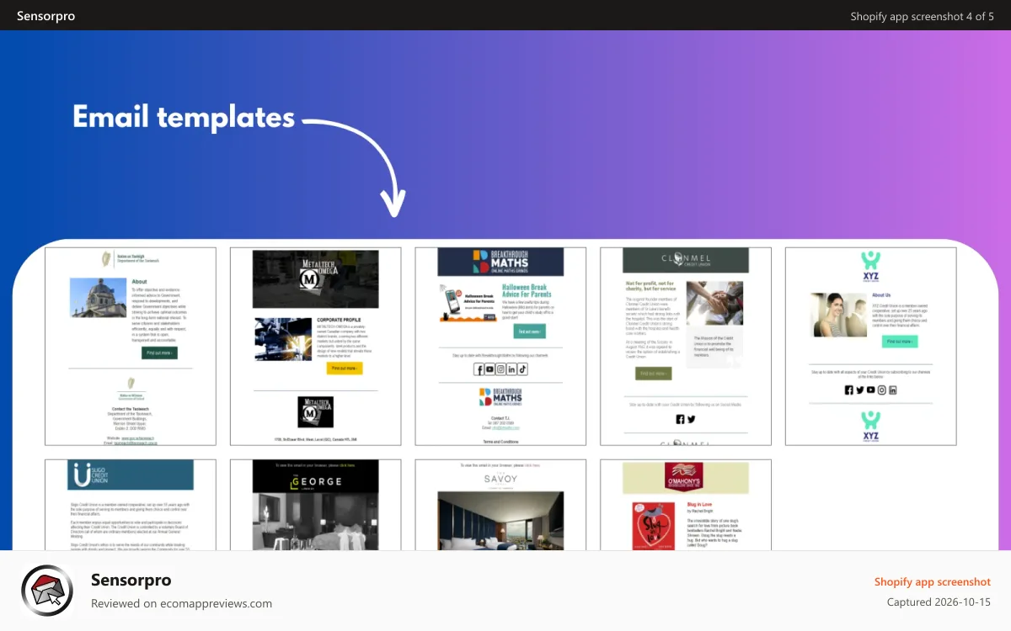Click the red book cover in O'Mahony's template
Image resolution: width=1011 pixels, height=631 pixels.
(x=653, y=526)
